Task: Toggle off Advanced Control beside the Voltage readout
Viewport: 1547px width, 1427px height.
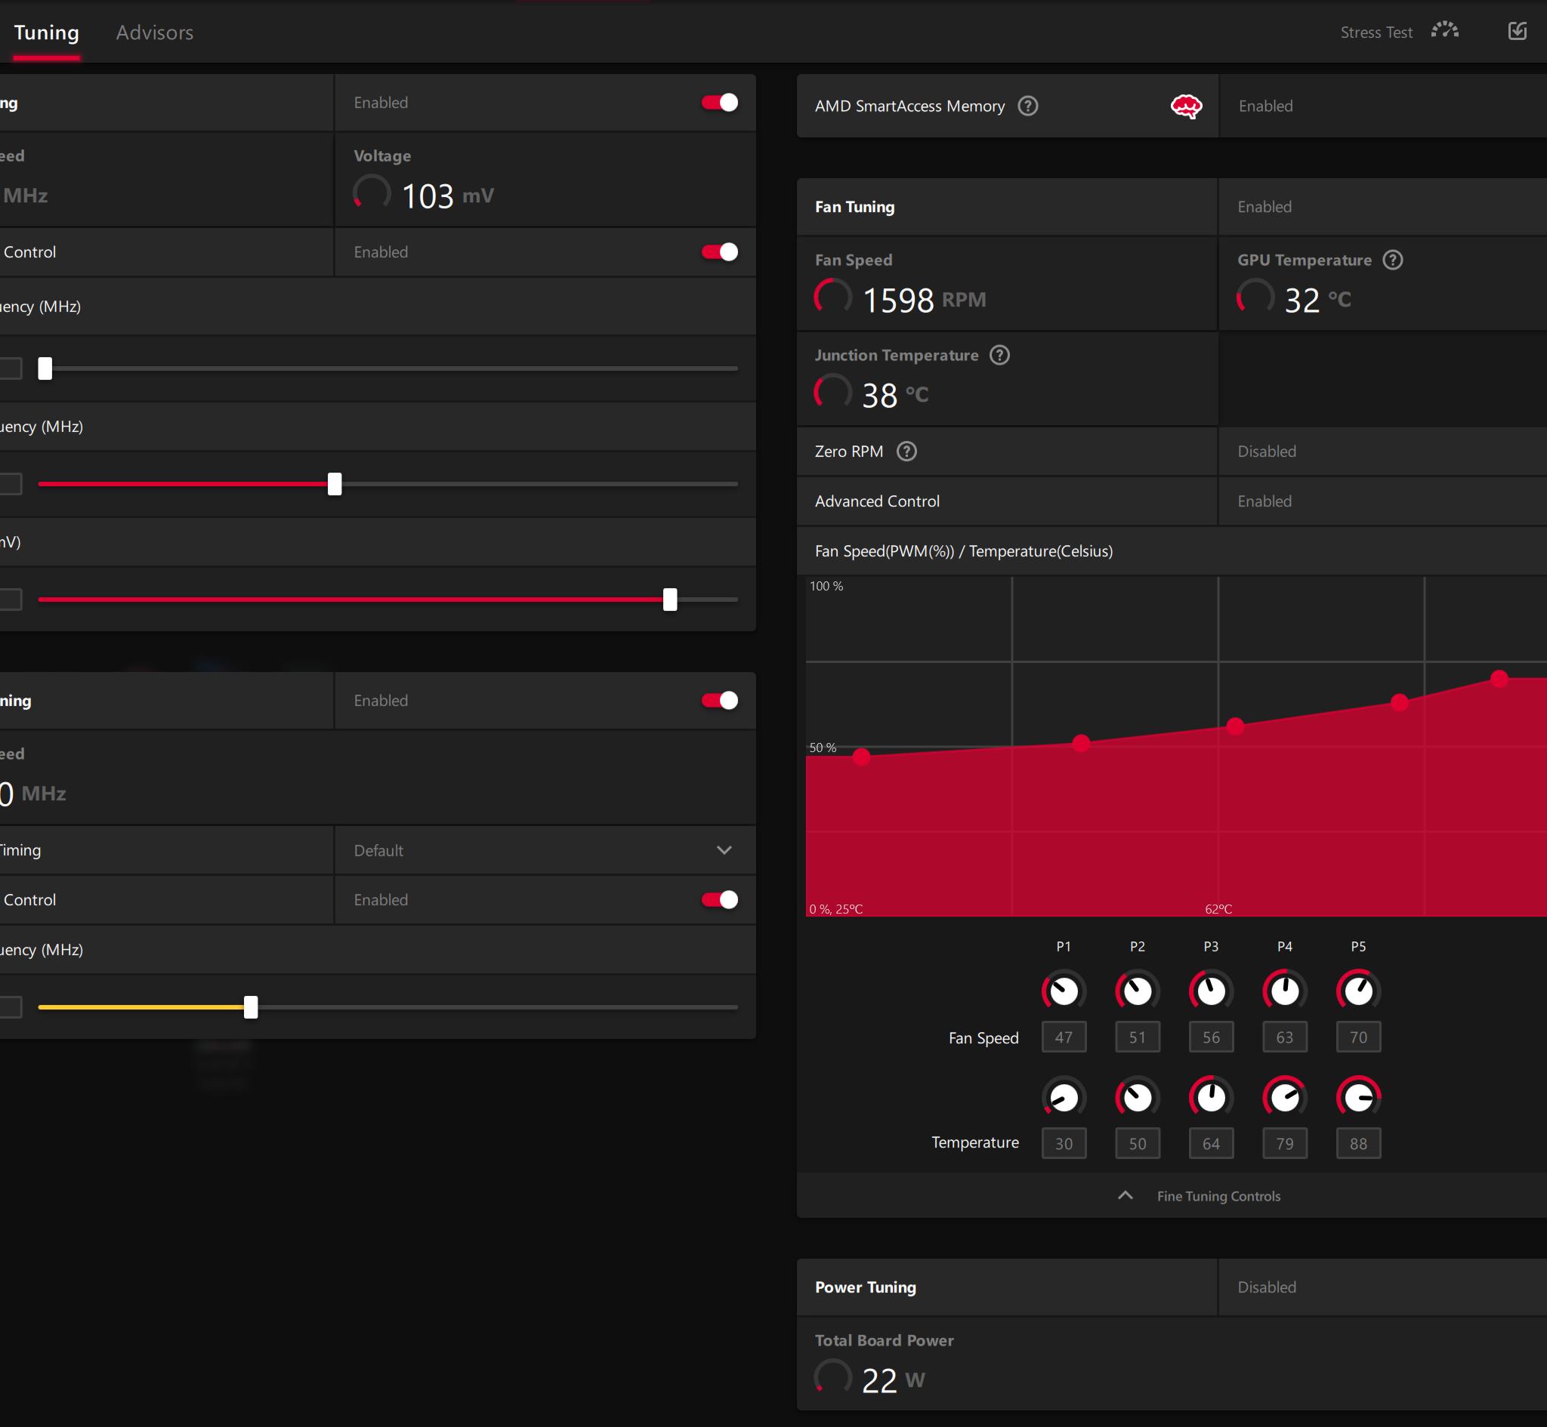Action: click(719, 252)
